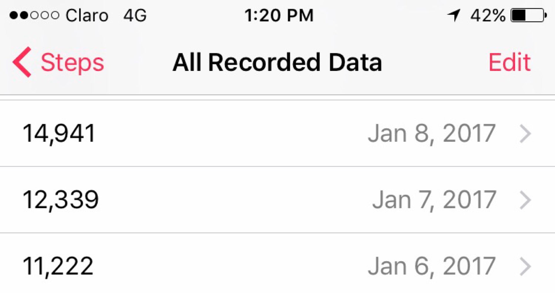The image size is (555, 293).
Task: Tap the 1:20 PM clock
Action: coord(279,15)
